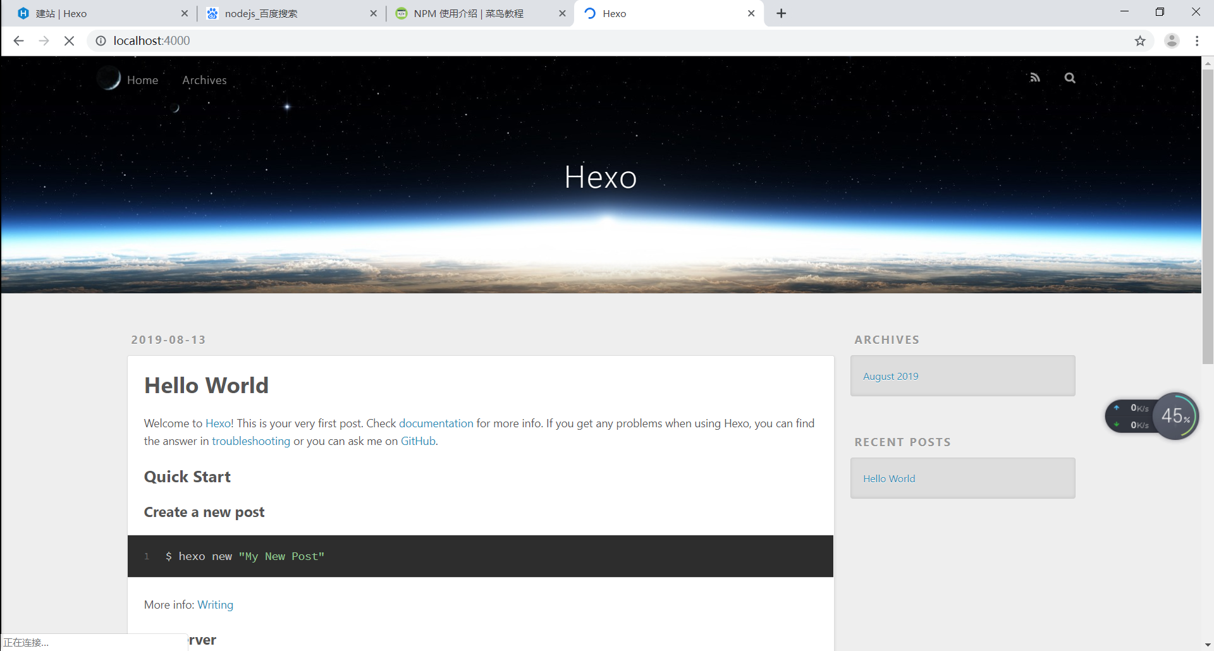Image resolution: width=1214 pixels, height=651 pixels.
Task: Click the Create a new post heading
Action: (204, 512)
